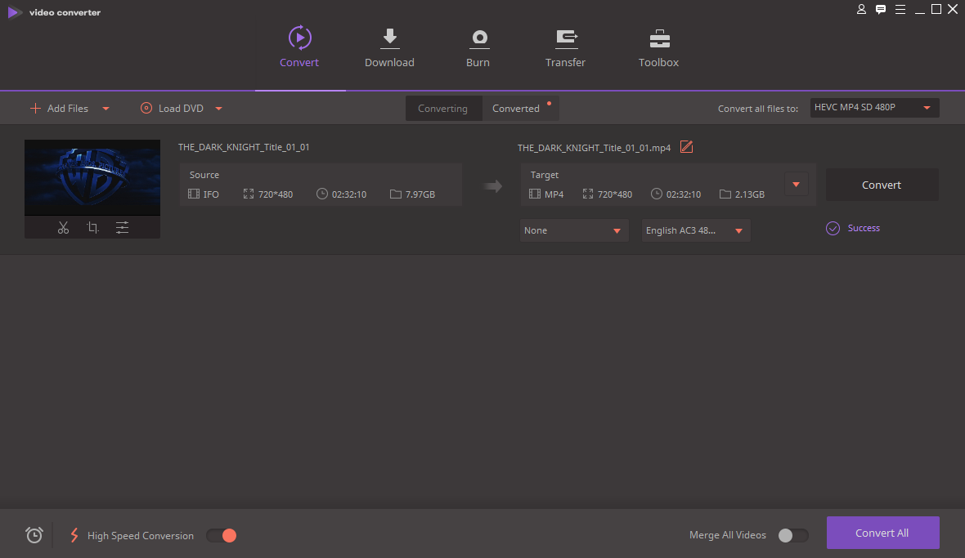This screenshot has height=558, width=965.
Task: Click the Success status link
Action: pyautogui.click(x=864, y=228)
